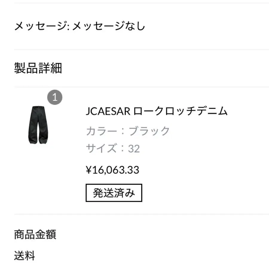Click the 送料 row label
Screen dimensions: 269x269
coord(25,256)
